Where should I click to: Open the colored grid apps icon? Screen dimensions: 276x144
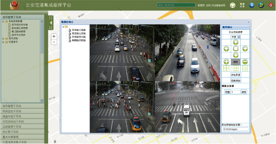coord(242,5)
